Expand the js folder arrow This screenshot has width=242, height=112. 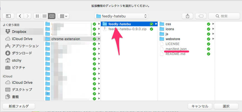click(x=213, y=34)
